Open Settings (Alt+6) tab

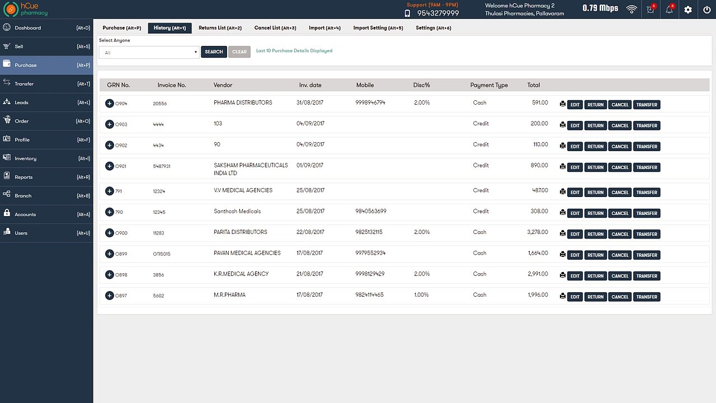point(434,28)
